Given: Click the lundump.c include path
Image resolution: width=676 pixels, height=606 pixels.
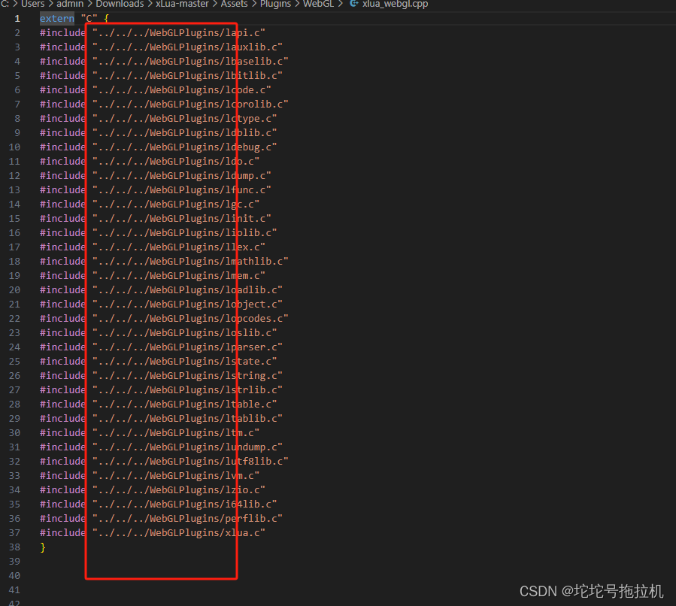Looking at the screenshot, I should click(187, 447).
